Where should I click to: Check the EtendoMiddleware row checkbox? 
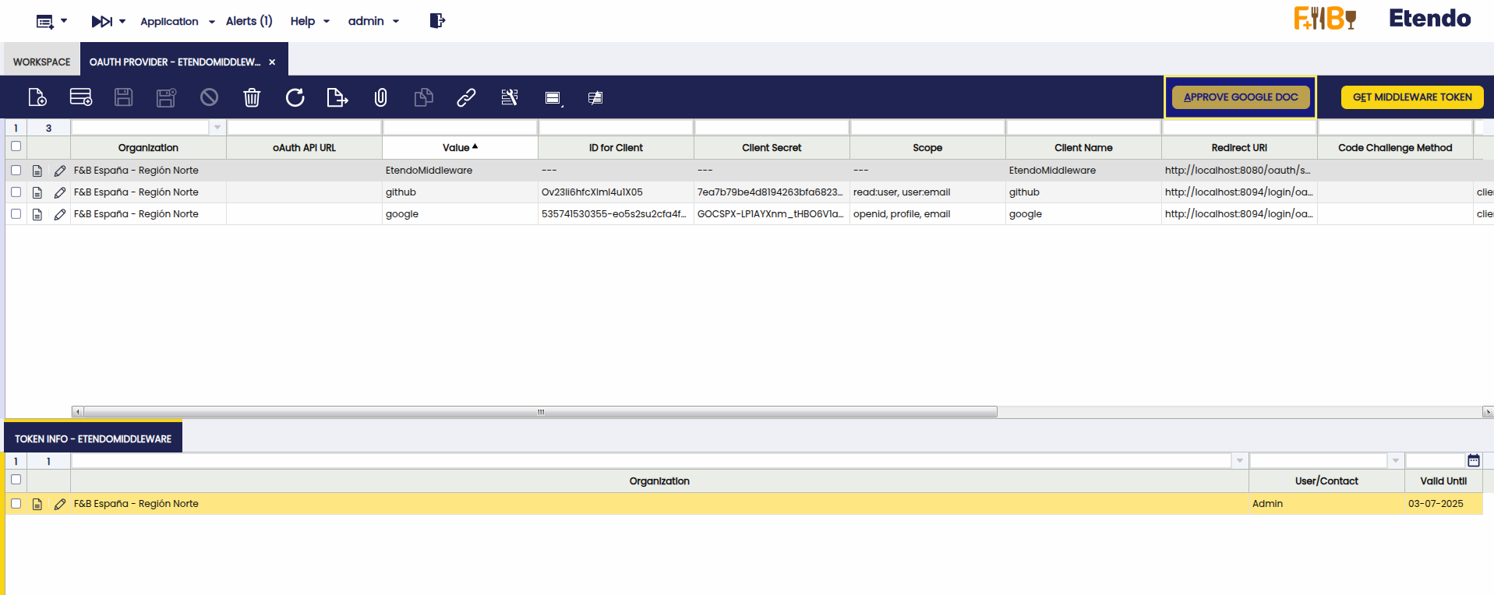pyautogui.click(x=16, y=170)
